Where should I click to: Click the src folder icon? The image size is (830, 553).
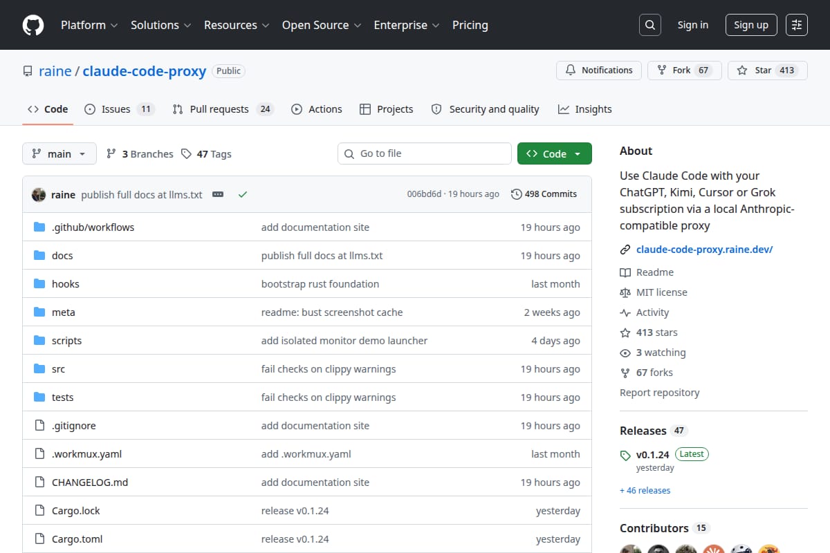[x=39, y=369]
